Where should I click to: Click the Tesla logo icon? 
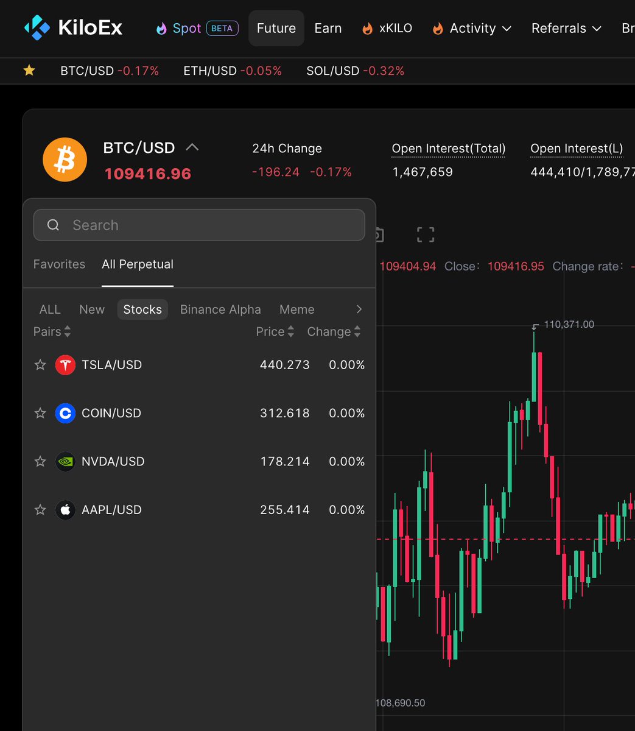click(65, 365)
